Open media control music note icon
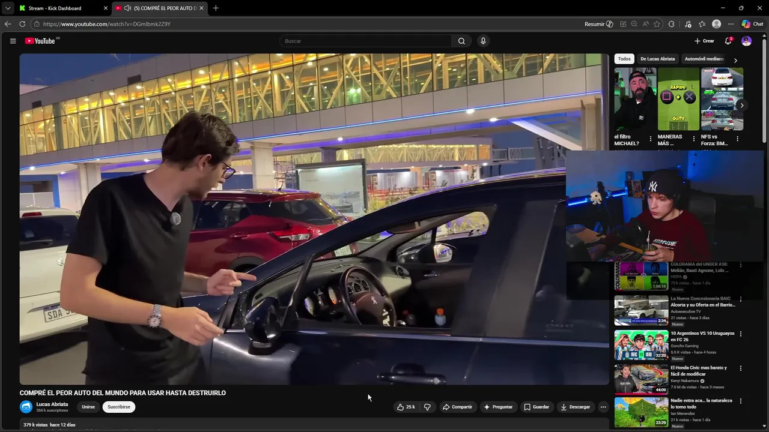 point(687,24)
